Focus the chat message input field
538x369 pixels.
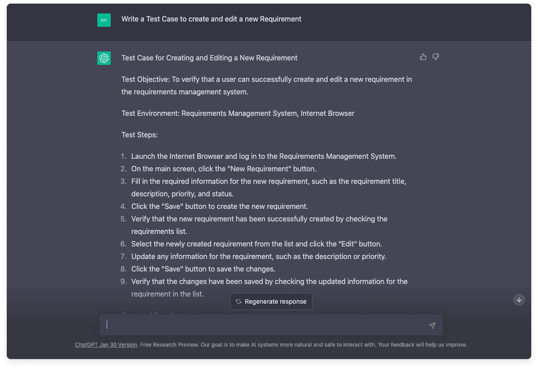(265, 325)
